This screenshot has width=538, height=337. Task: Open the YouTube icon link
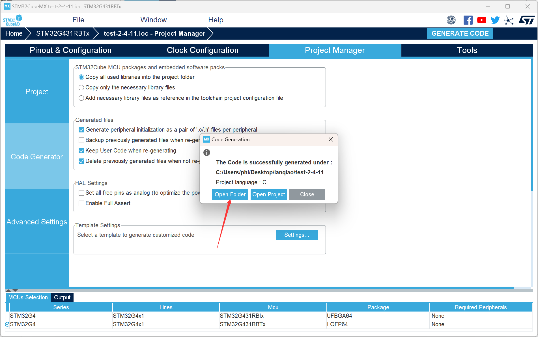coord(482,20)
